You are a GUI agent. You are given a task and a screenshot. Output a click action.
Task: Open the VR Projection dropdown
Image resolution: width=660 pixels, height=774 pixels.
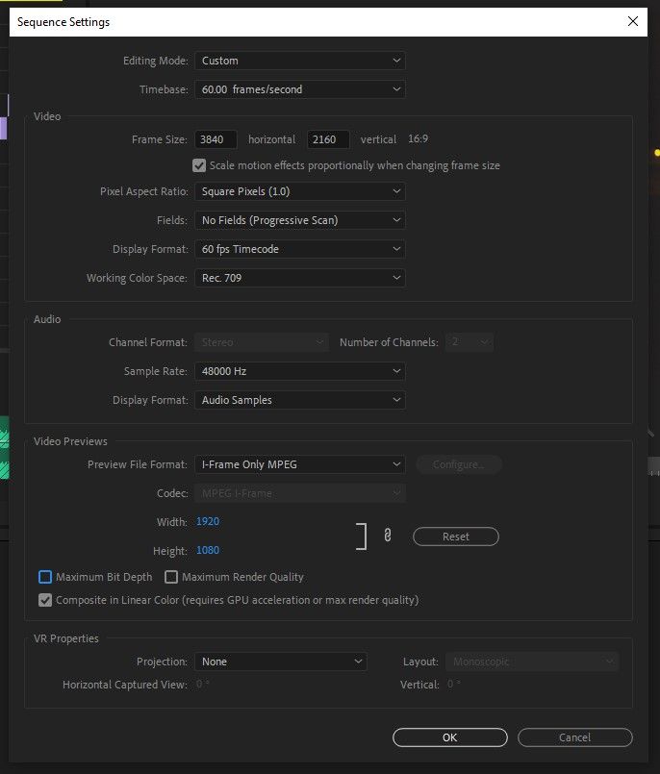(281, 662)
